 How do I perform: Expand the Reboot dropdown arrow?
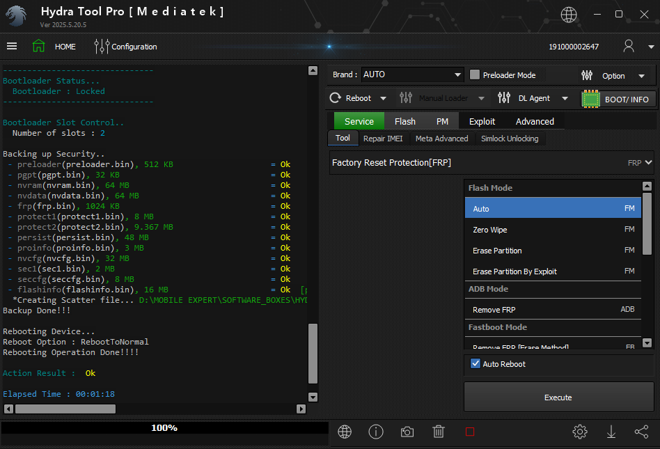tap(383, 98)
